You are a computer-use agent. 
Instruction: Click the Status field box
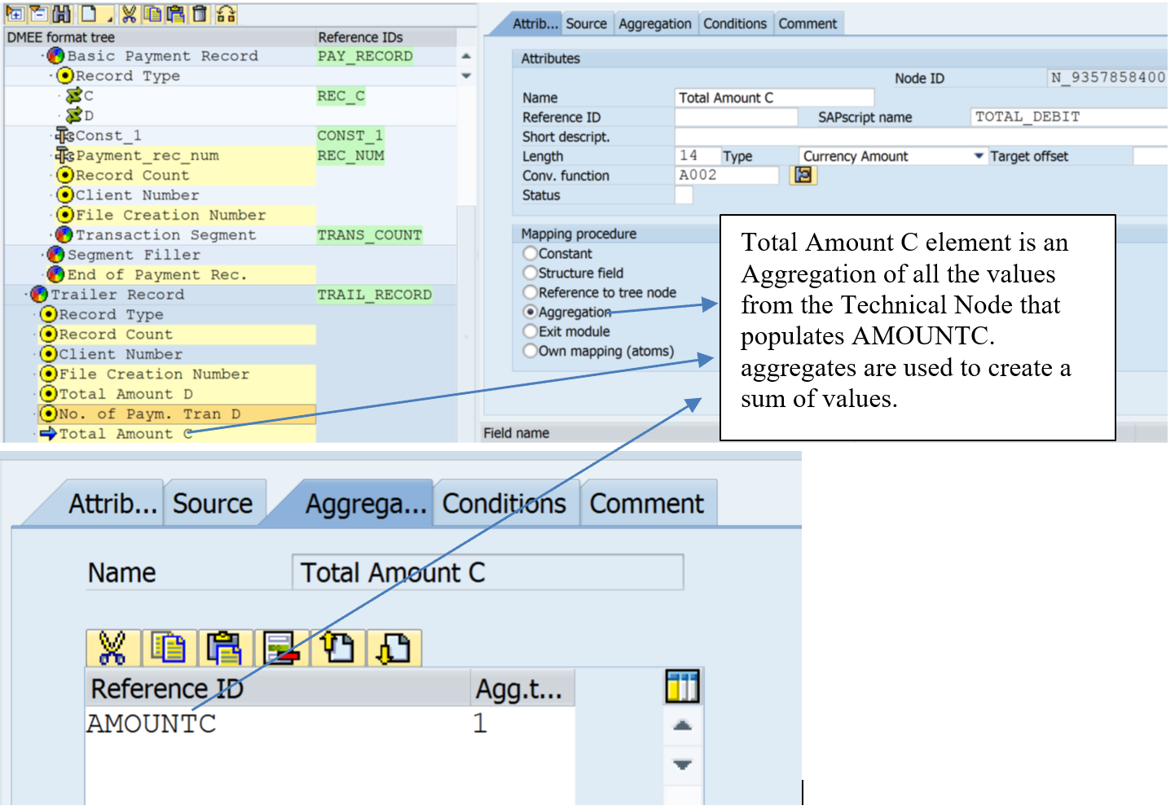[684, 195]
